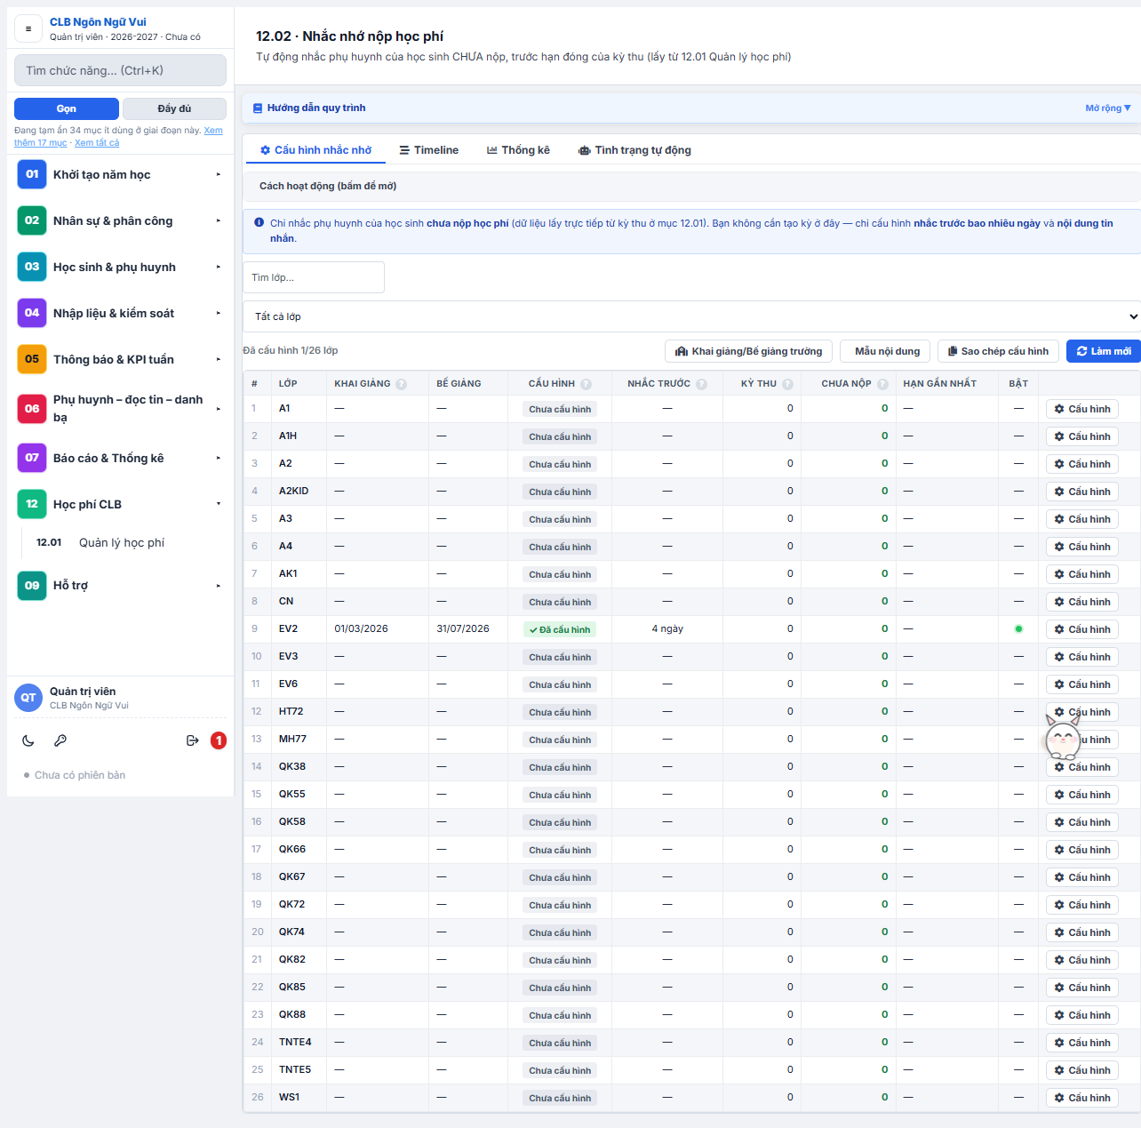Image resolution: width=1141 pixels, height=1128 pixels.
Task: Expand Nhân sự & phân công section
Action: (x=120, y=220)
